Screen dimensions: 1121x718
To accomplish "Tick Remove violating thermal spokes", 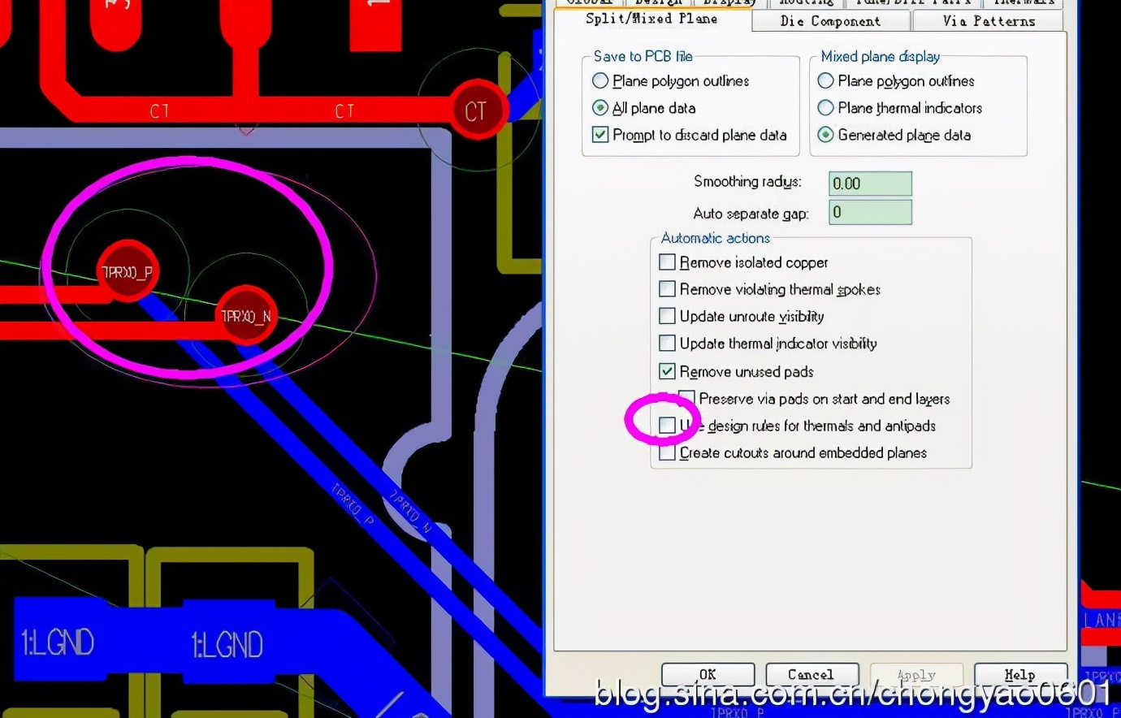I will (x=667, y=289).
